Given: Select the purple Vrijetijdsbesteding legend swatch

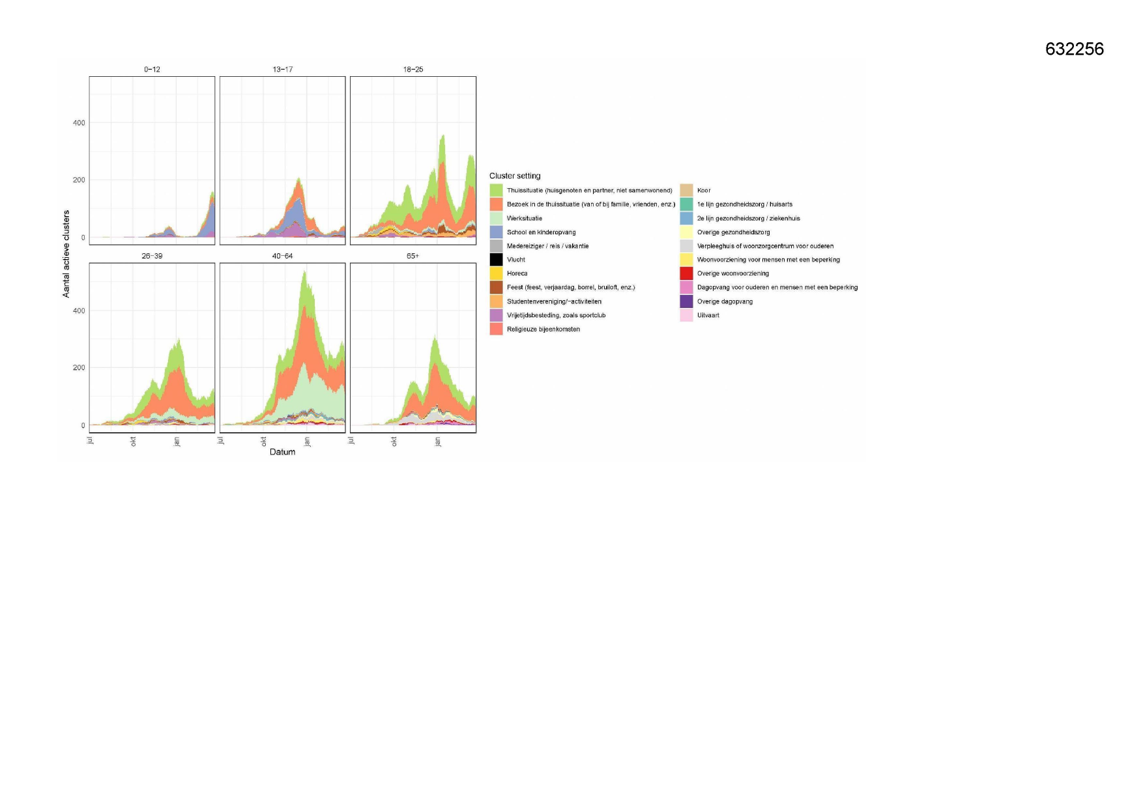Looking at the screenshot, I should click(x=496, y=315).
